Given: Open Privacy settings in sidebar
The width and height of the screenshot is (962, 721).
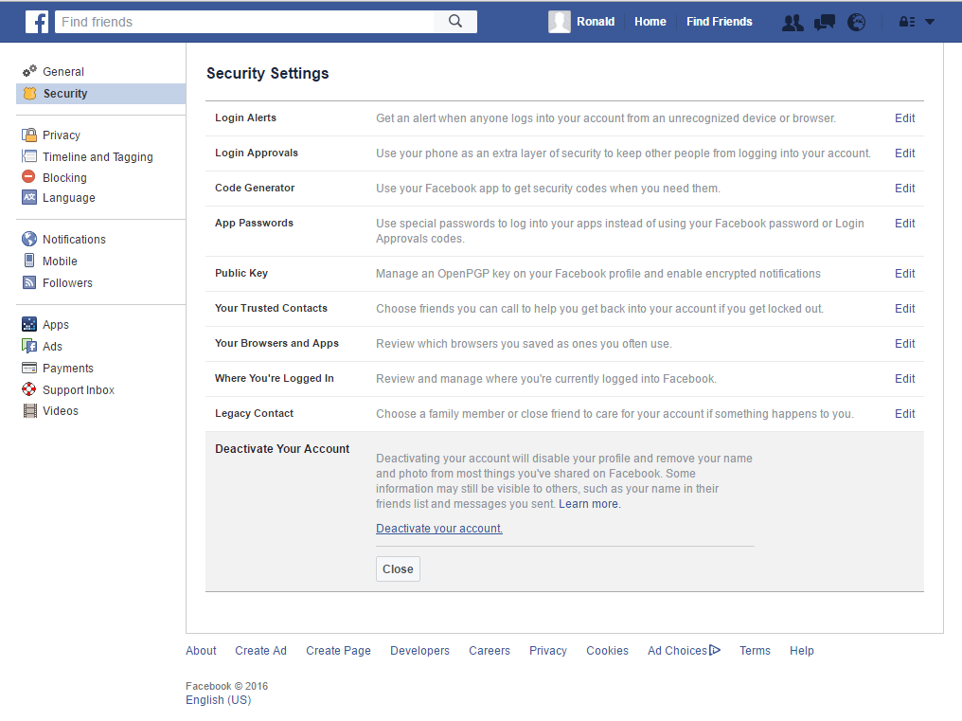Looking at the screenshot, I should 62,135.
